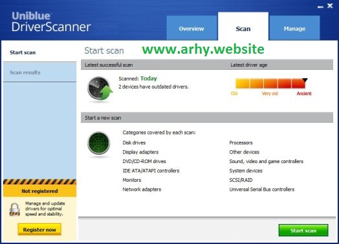
Task: Click the 'SCSI/RAID' category
Action: click(x=241, y=180)
